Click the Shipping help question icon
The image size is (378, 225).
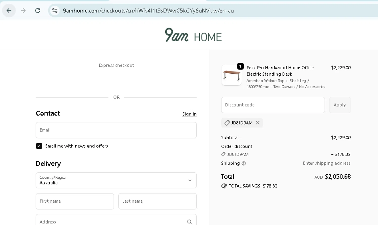pos(244,164)
